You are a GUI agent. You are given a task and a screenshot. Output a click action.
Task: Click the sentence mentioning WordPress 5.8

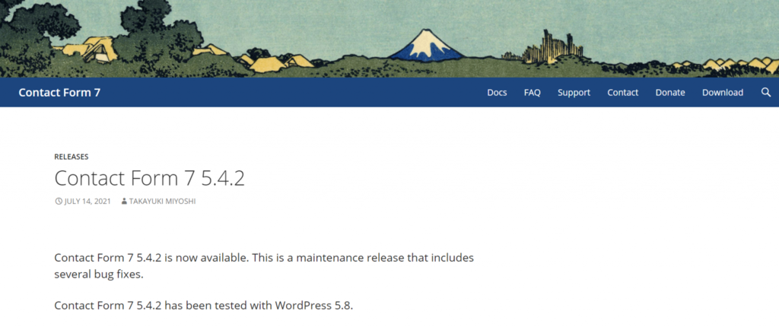coord(204,306)
